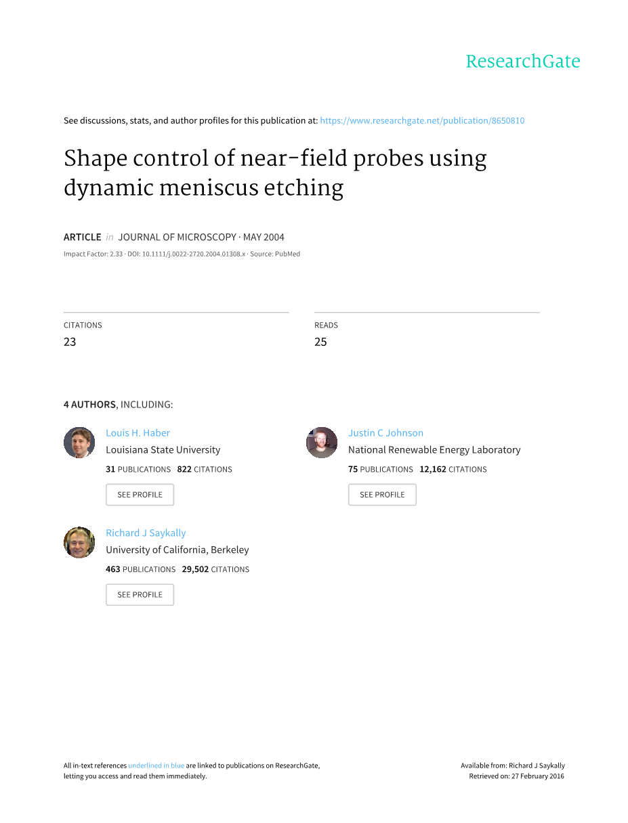The image size is (628, 823).
Task: Open Justin C Johnson author link
Action: [x=385, y=433]
